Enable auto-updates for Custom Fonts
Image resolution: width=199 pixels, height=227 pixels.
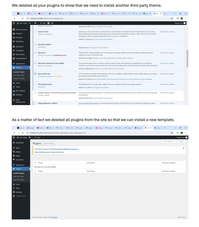(x=167, y=32)
